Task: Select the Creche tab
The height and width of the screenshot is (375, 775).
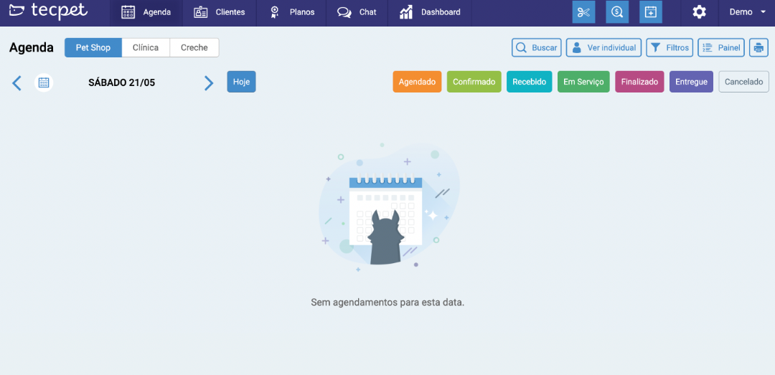Action: tap(194, 47)
